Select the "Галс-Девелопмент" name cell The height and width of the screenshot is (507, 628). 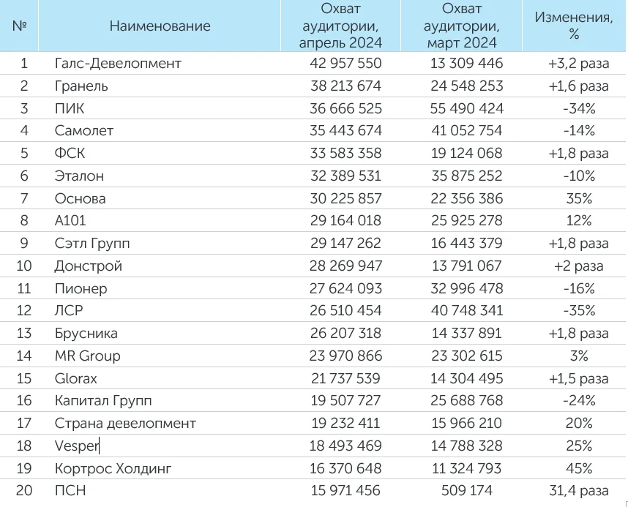tap(118, 63)
